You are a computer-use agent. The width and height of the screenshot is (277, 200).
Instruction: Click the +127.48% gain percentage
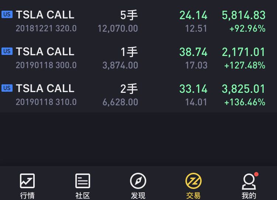244,65
